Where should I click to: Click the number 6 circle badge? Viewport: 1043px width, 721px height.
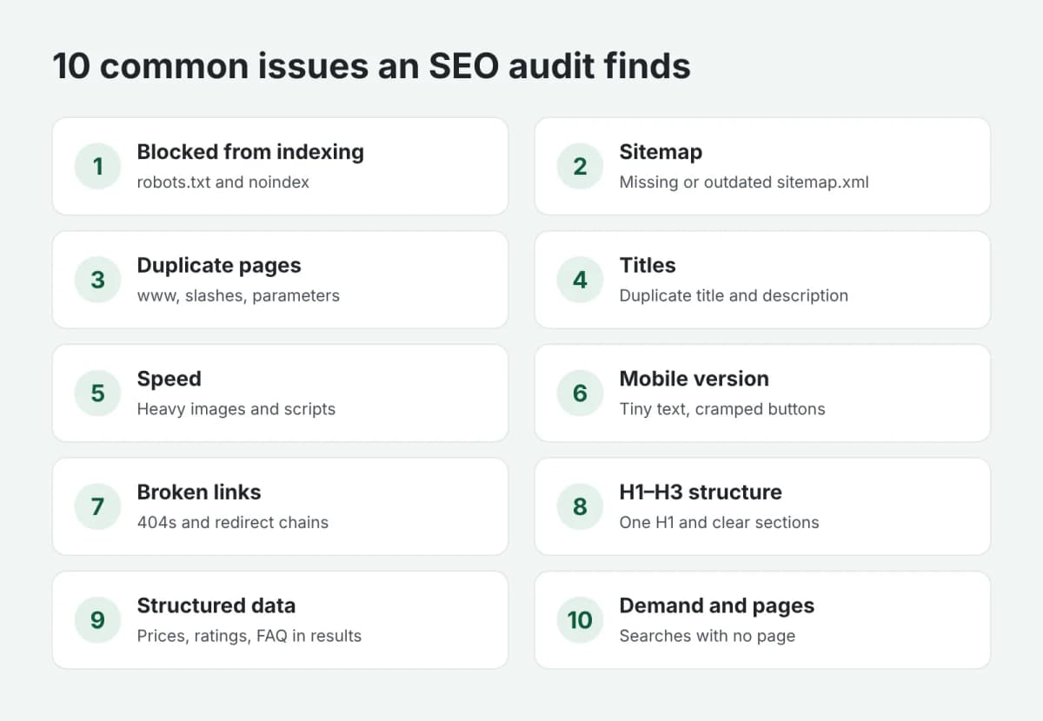[580, 393]
